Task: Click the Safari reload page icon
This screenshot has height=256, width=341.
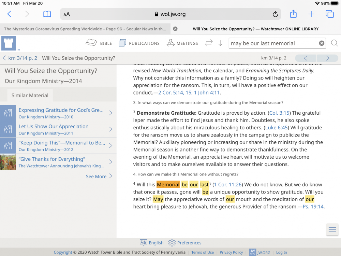Action: (275, 14)
